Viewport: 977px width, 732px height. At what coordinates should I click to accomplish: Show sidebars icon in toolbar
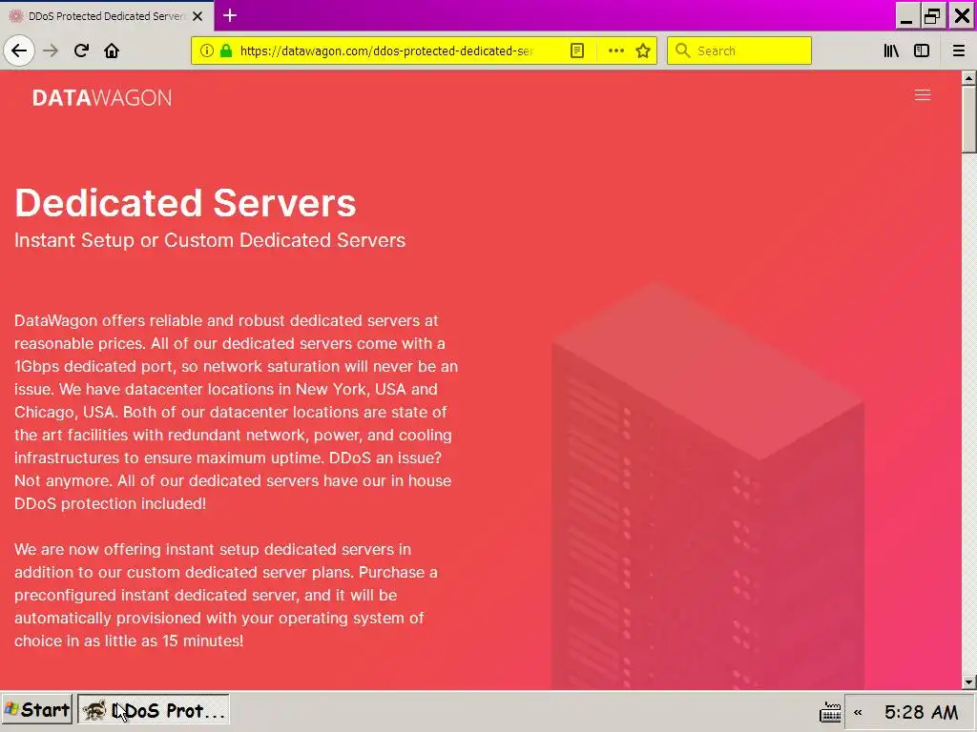[922, 51]
